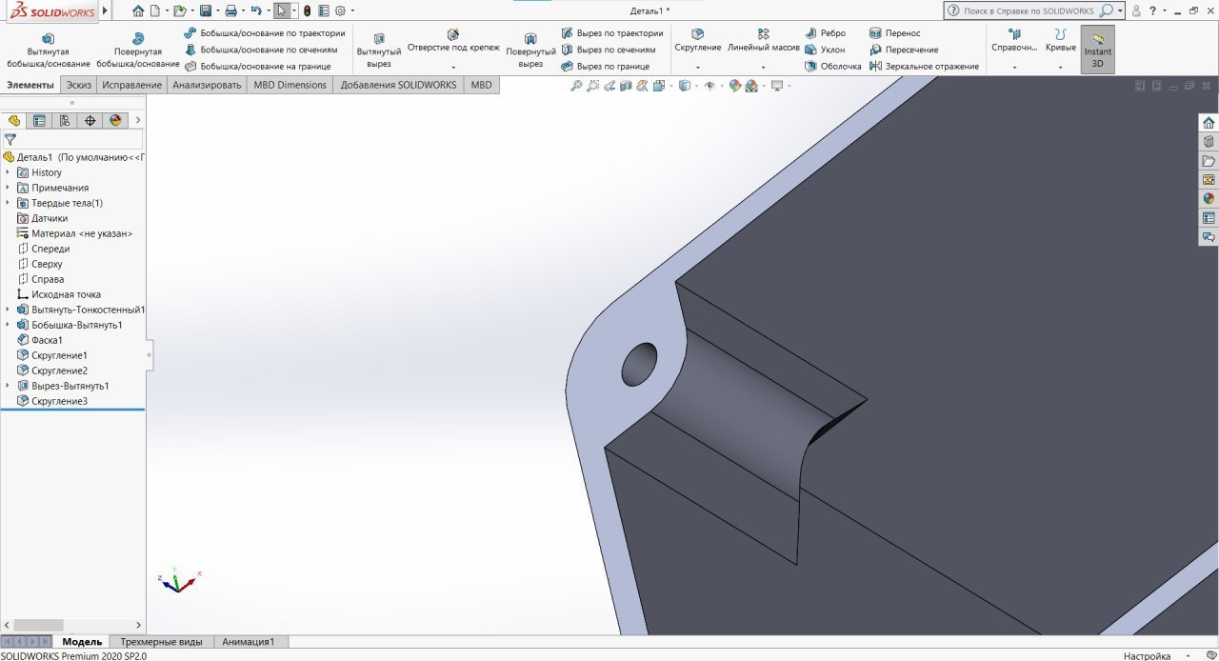The width and height of the screenshot is (1219, 661).
Task: Open the Appearances panel on right sidebar
Action: pos(1209,198)
